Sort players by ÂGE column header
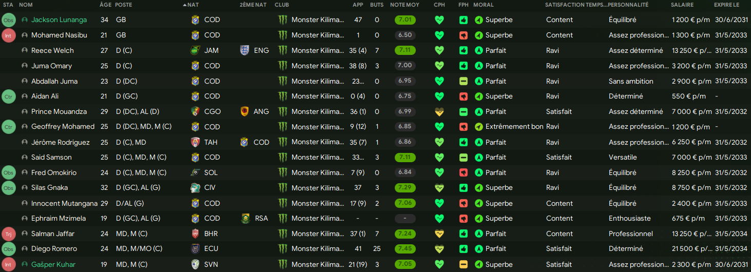This screenshot has width=751, height=272. pyautogui.click(x=105, y=5)
